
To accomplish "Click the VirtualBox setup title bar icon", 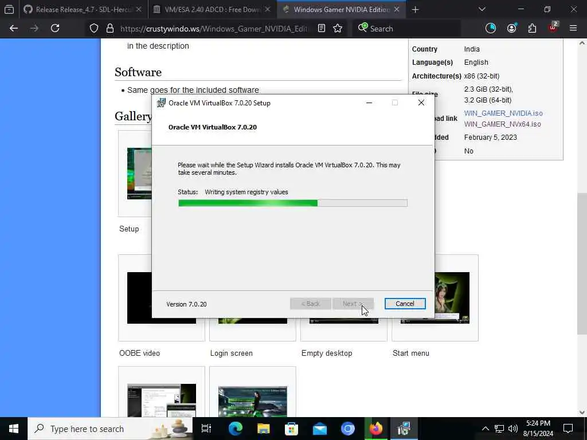I will [161, 103].
